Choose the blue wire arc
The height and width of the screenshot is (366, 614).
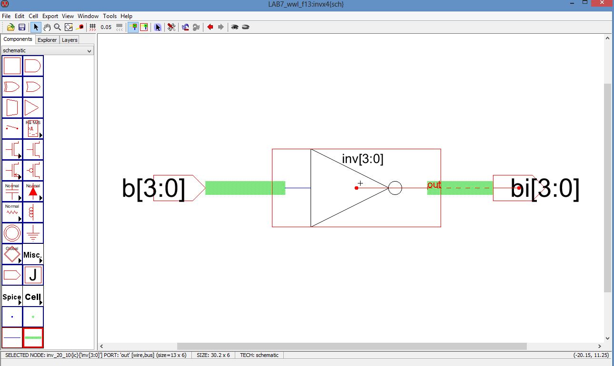(x=12, y=338)
